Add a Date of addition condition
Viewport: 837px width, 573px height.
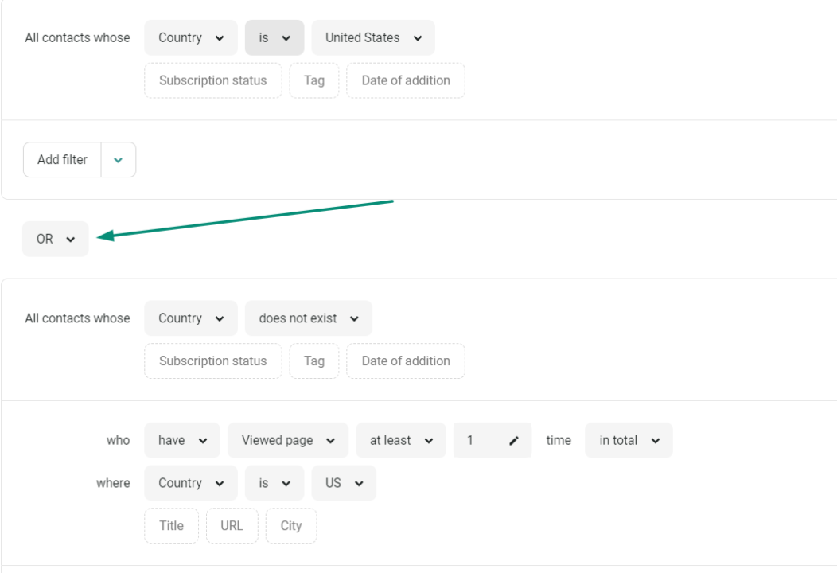coord(405,80)
